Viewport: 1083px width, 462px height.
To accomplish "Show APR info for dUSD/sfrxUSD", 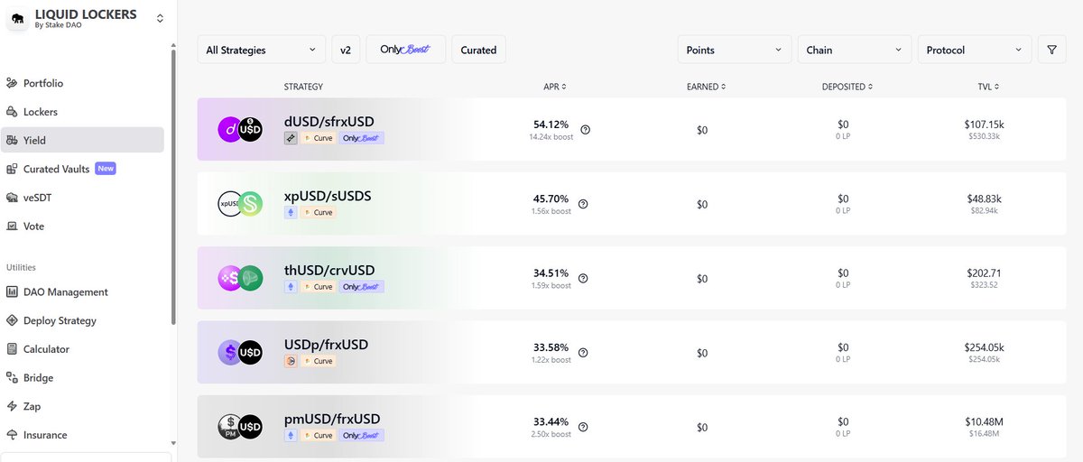I will (x=585, y=130).
